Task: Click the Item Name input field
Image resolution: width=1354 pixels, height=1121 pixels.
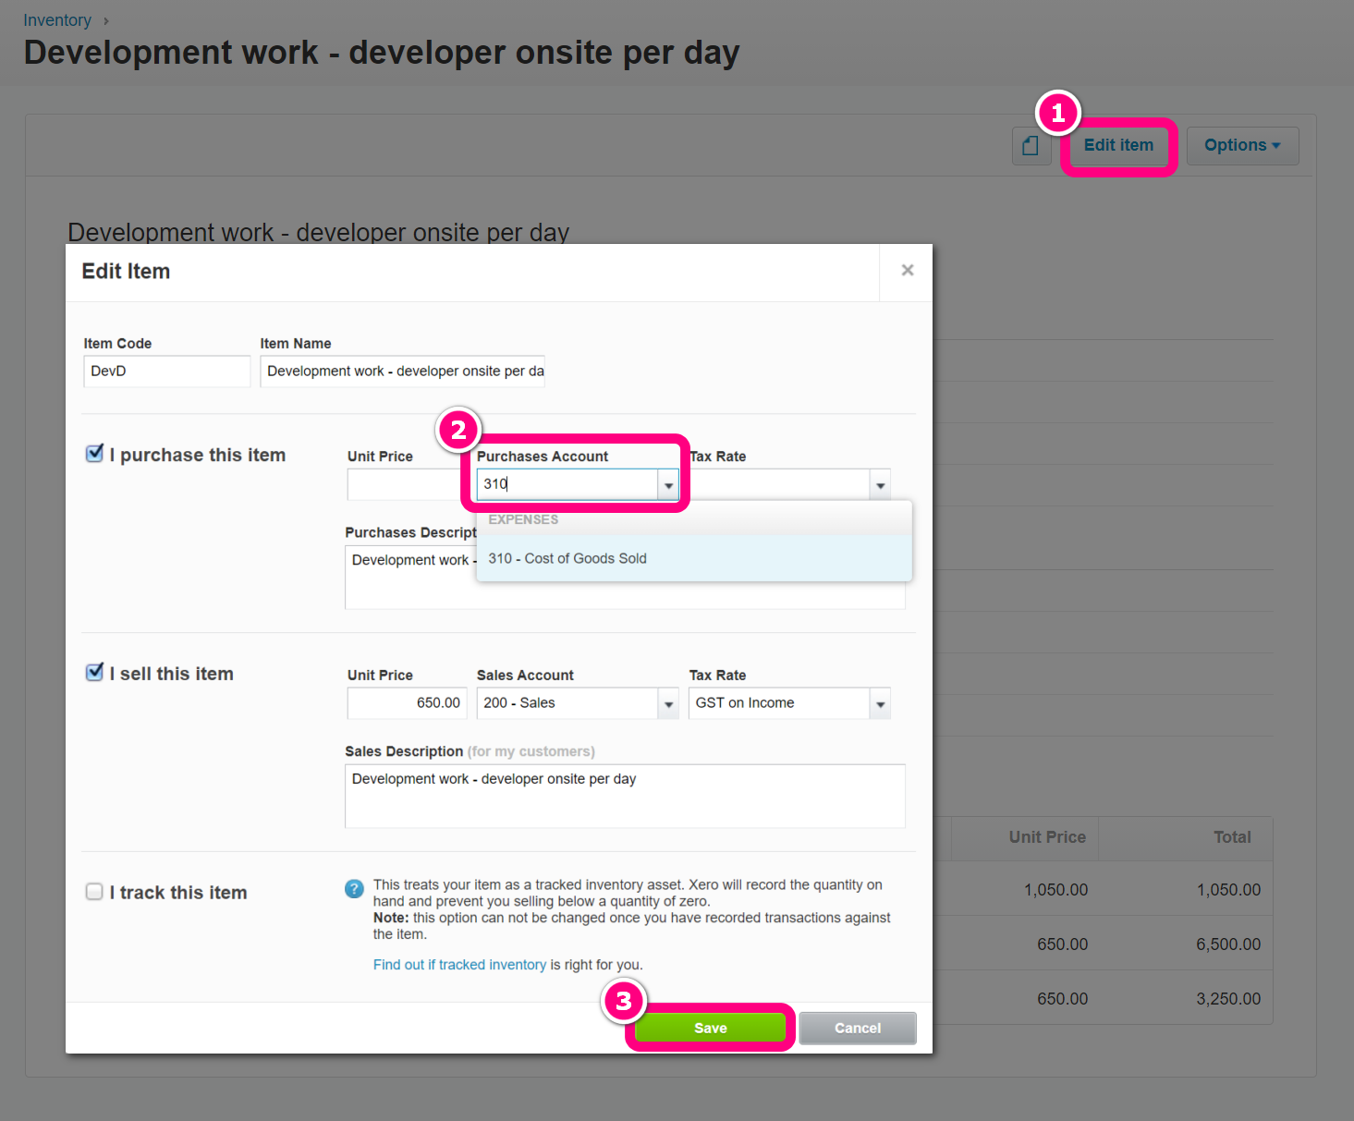Action: pos(402,372)
